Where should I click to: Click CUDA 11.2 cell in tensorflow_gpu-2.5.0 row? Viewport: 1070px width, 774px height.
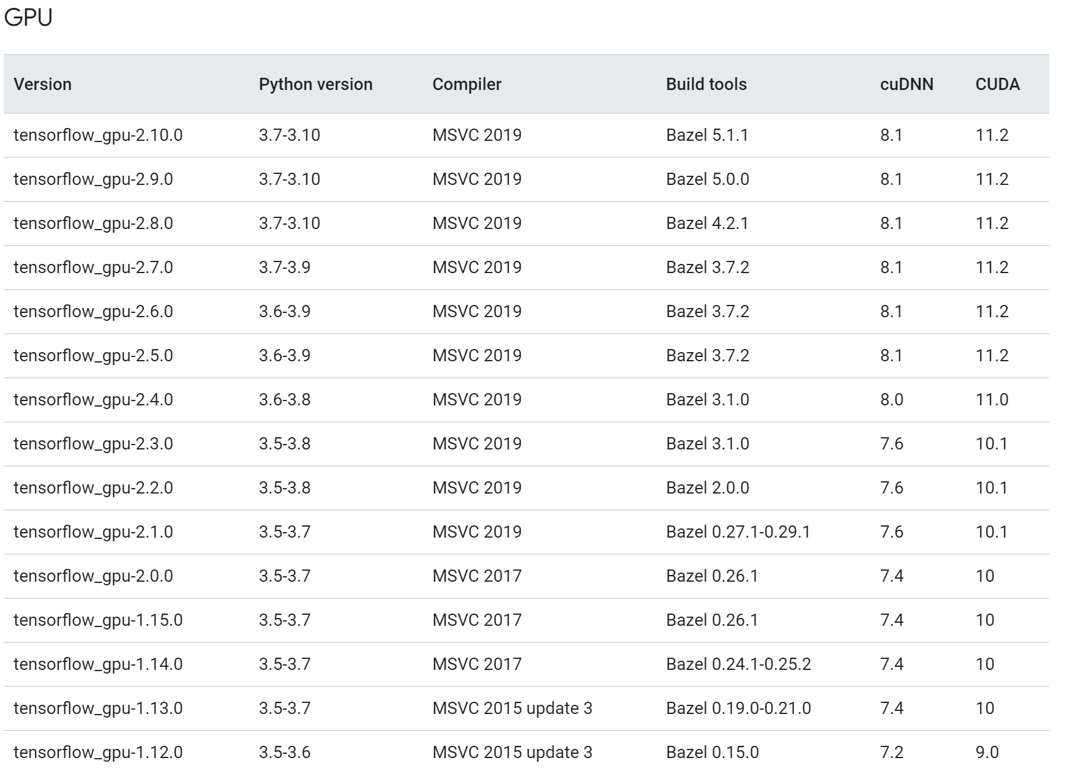click(x=992, y=356)
